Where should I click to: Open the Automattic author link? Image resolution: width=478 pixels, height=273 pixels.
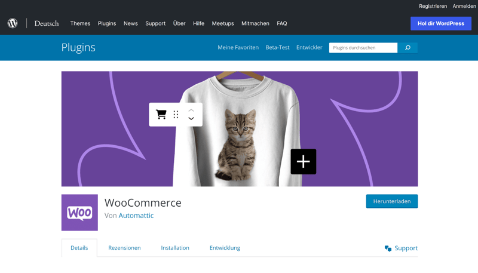click(136, 216)
